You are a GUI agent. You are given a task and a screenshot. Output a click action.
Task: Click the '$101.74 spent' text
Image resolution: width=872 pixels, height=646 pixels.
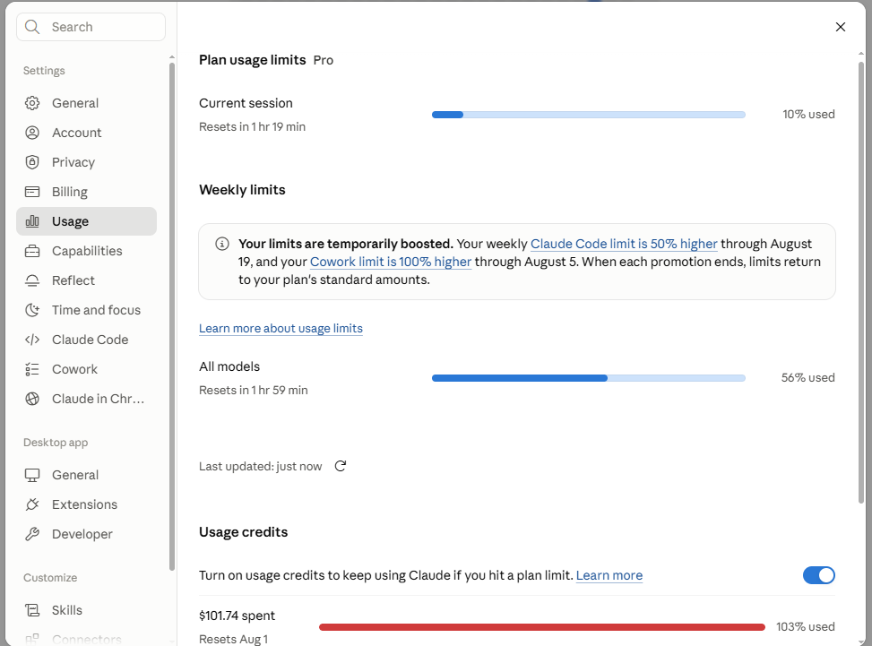coord(237,616)
